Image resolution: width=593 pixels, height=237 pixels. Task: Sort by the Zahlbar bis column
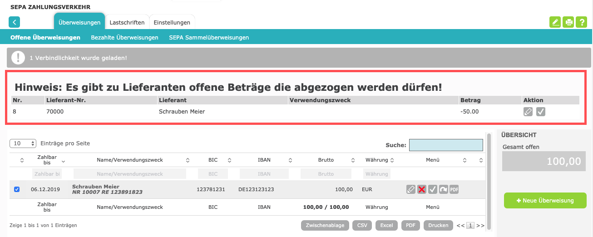(x=47, y=160)
